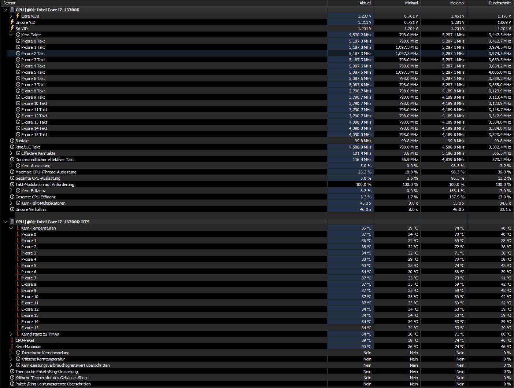This screenshot has height=388, width=514.
Task: Click the clock icon of P-core 5 Takt
Action: (x=18, y=72)
